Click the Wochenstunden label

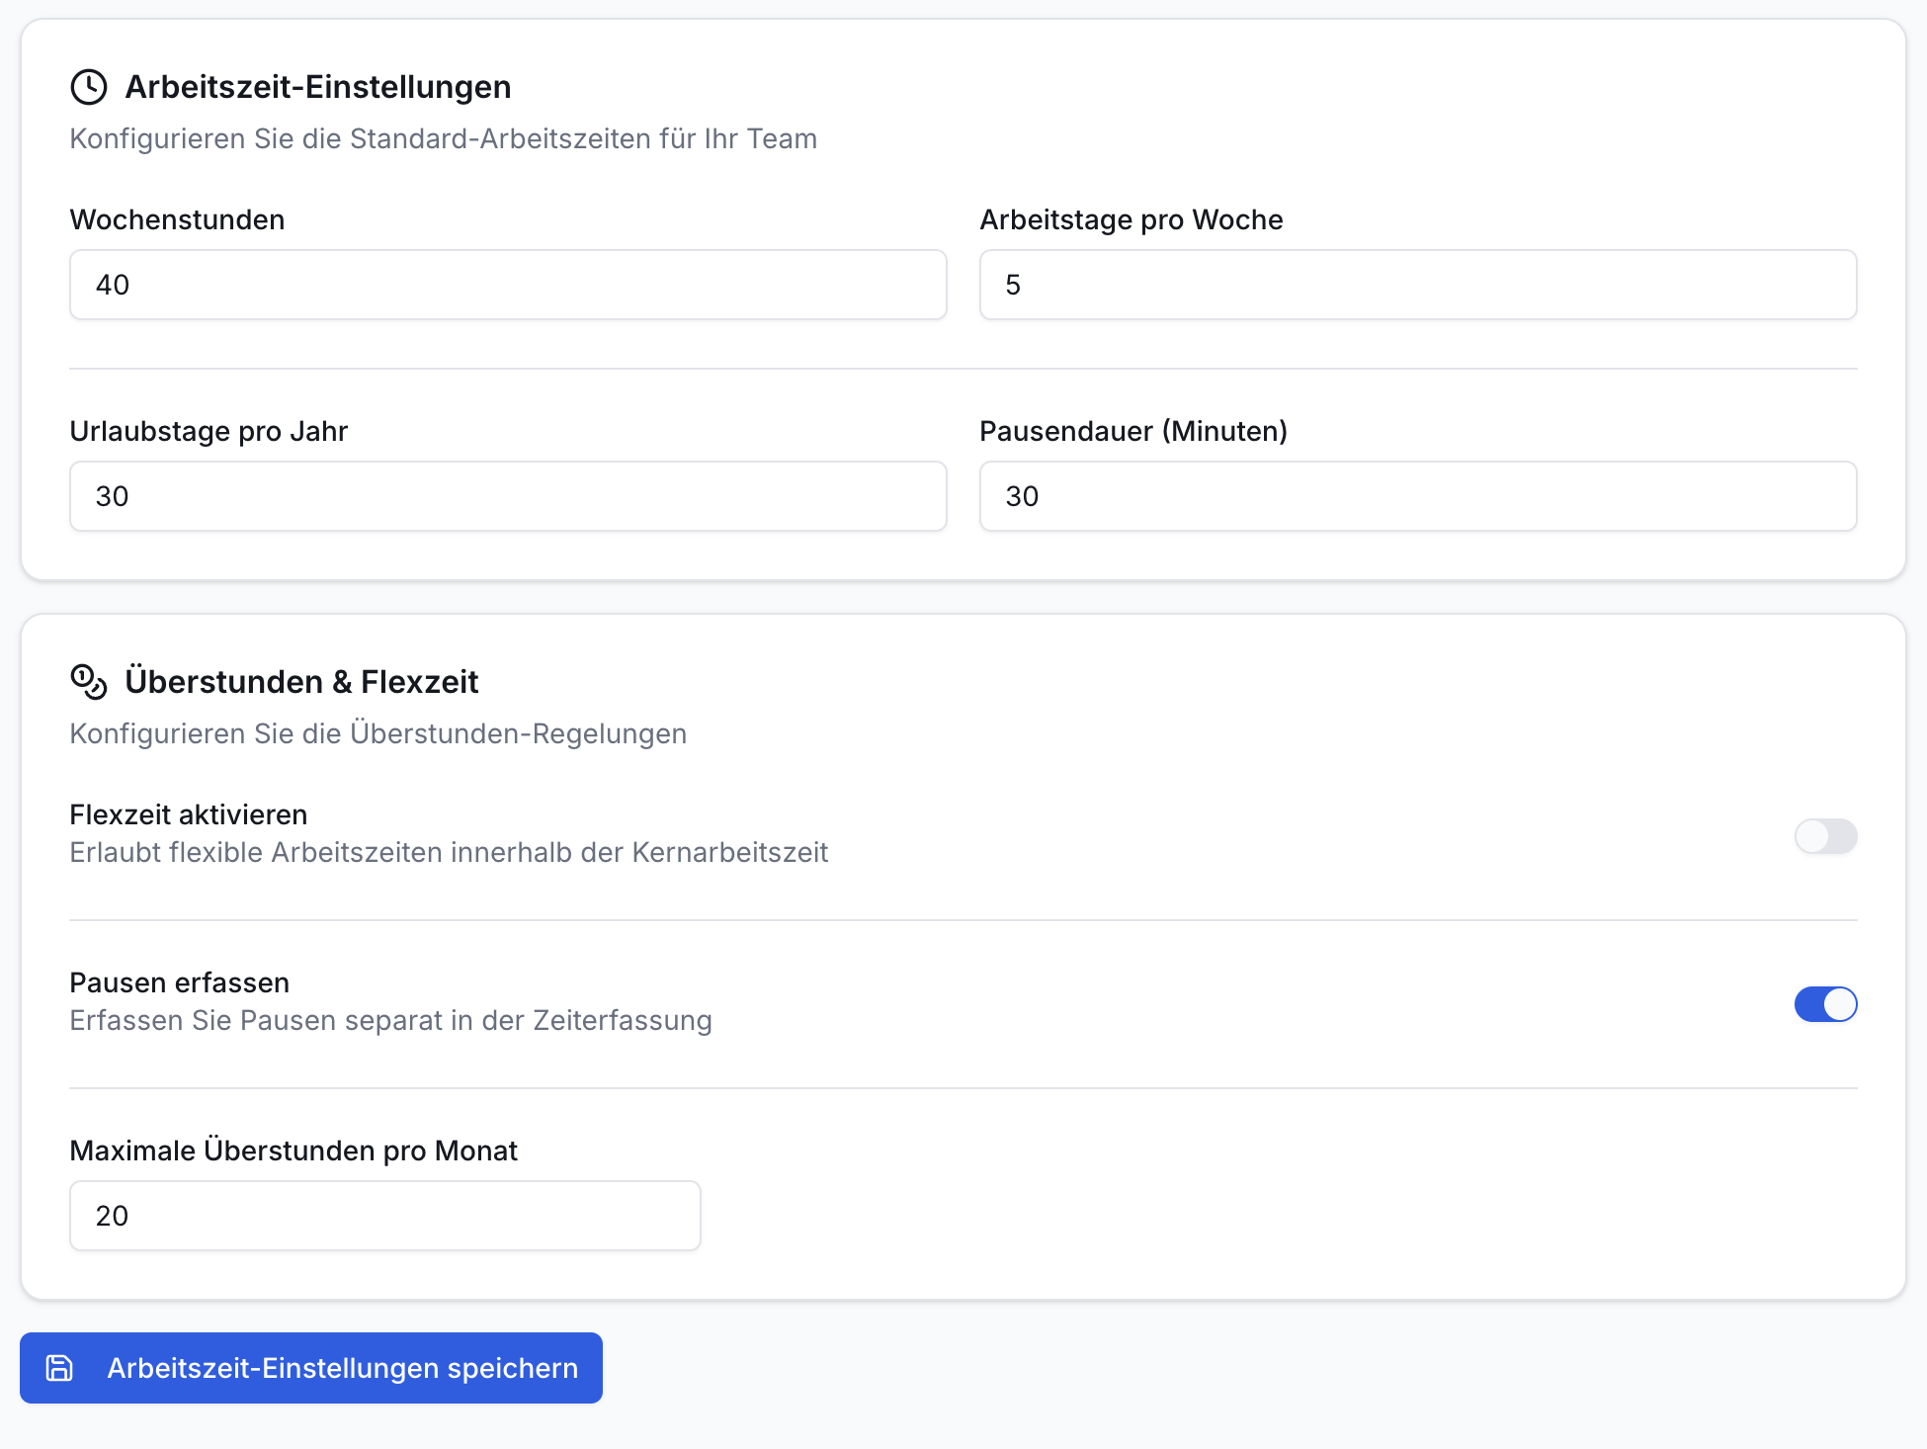point(178,219)
